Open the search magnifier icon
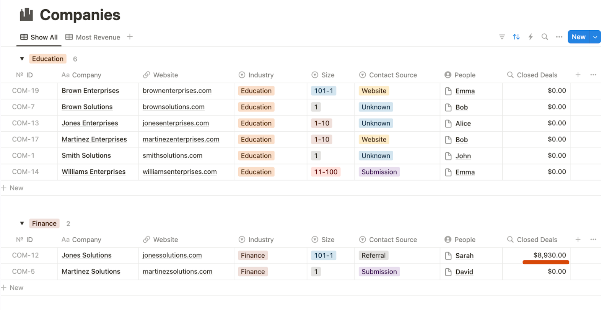Screen dimensions: 612x310 click(545, 37)
